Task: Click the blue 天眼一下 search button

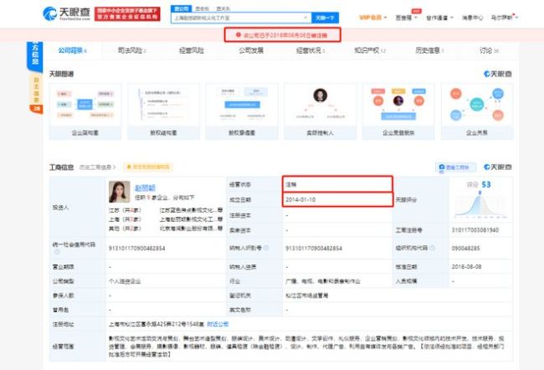Action: coord(325,18)
